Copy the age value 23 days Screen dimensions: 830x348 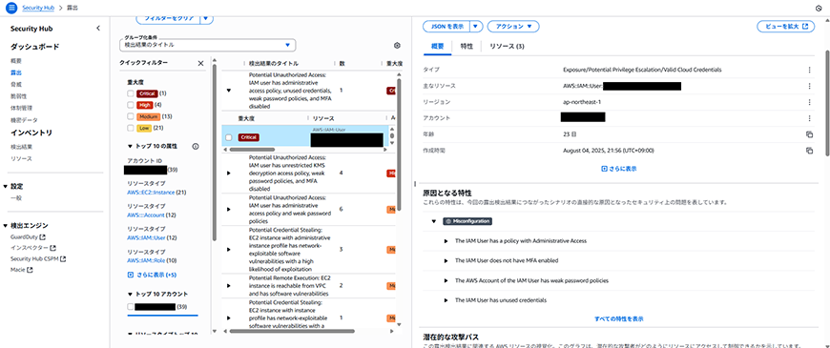point(809,134)
